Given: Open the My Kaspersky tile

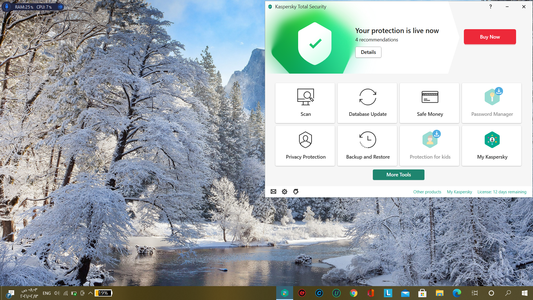Looking at the screenshot, I should pyautogui.click(x=492, y=146).
